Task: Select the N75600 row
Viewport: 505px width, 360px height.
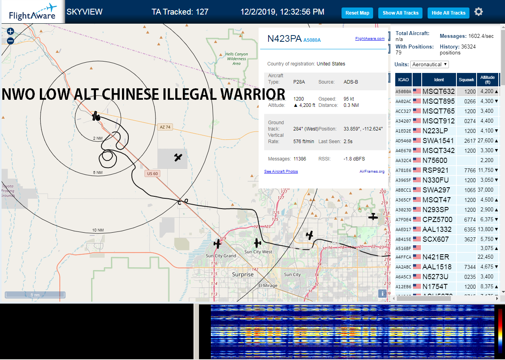Action: [x=447, y=160]
